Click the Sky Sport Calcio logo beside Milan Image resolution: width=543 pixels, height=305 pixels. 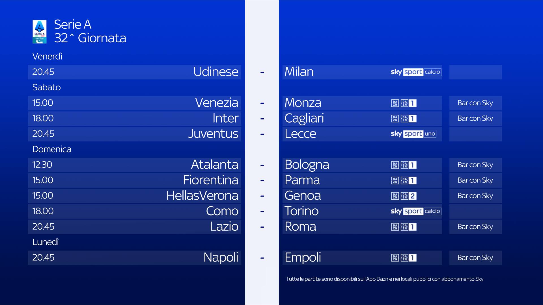coord(415,72)
